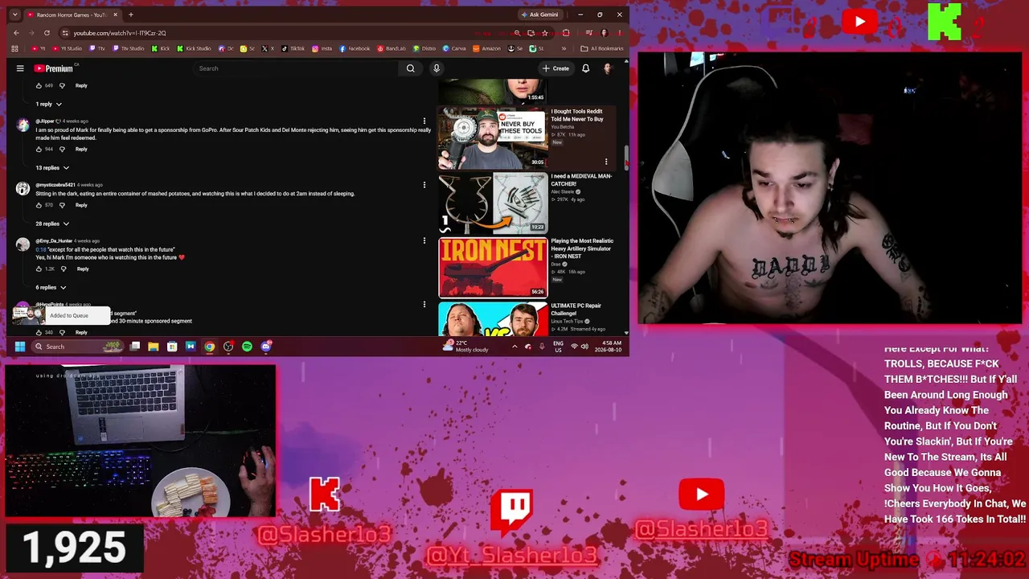Open YouTube notifications bell

tap(585, 68)
